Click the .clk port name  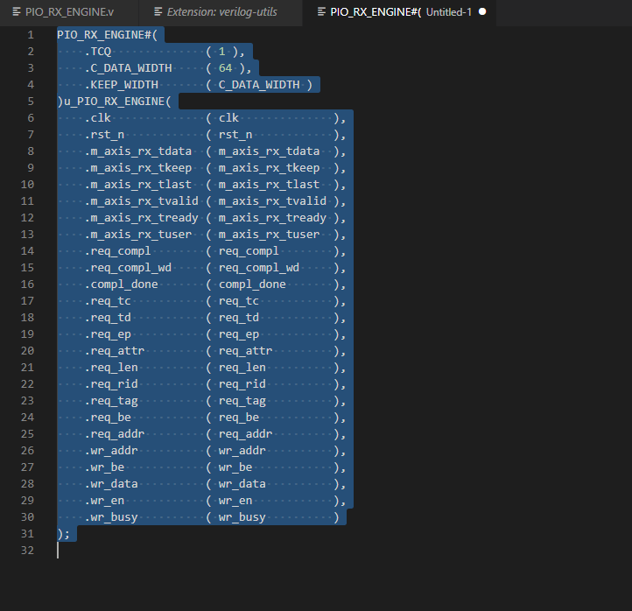click(97, 118)
